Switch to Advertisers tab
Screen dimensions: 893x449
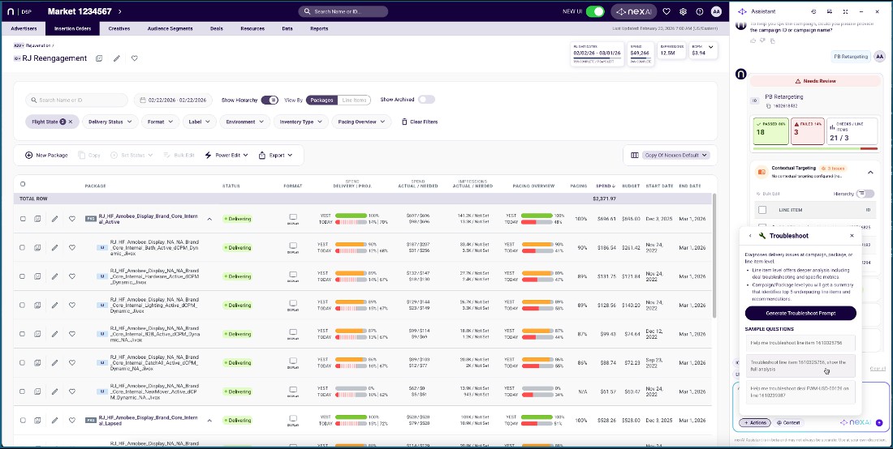click(24, 28)
